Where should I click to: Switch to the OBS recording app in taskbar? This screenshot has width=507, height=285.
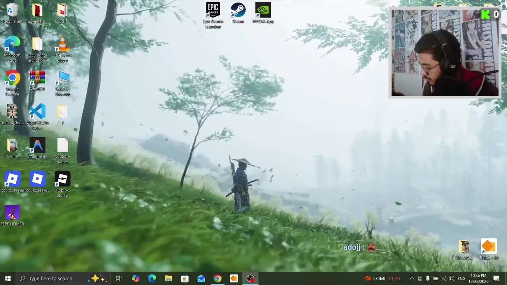[x=250, y=278]
